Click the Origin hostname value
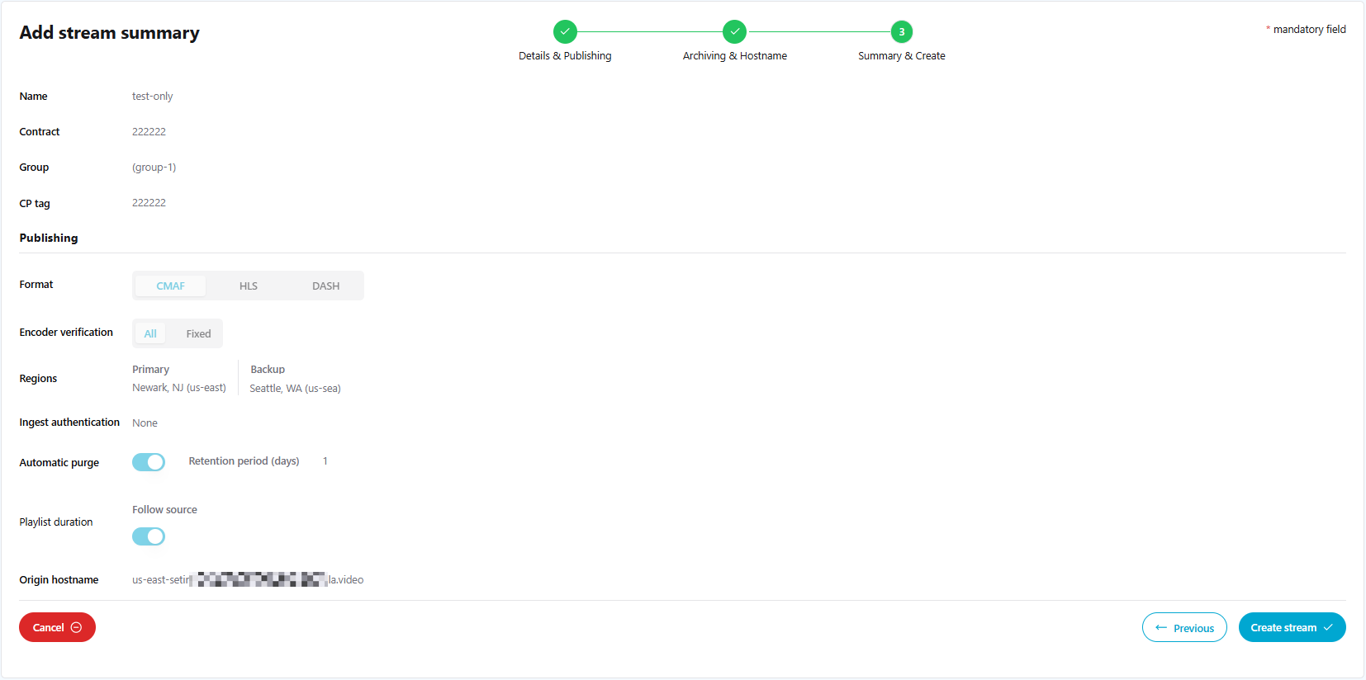The width and height of the screenshot is (1366, 680). point(248,579)
